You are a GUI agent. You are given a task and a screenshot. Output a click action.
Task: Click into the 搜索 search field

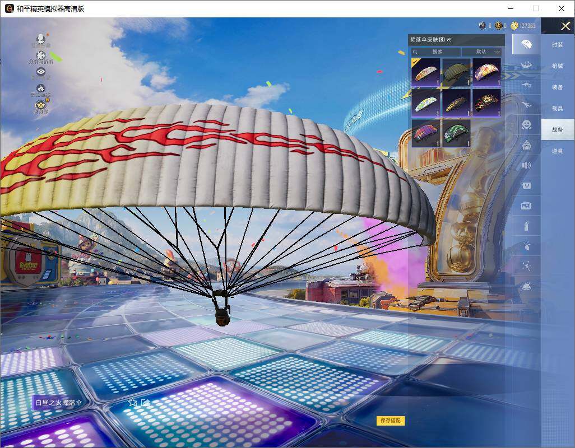[435, 52]
